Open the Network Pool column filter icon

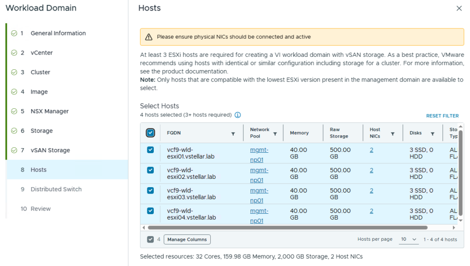coord(275,134)
